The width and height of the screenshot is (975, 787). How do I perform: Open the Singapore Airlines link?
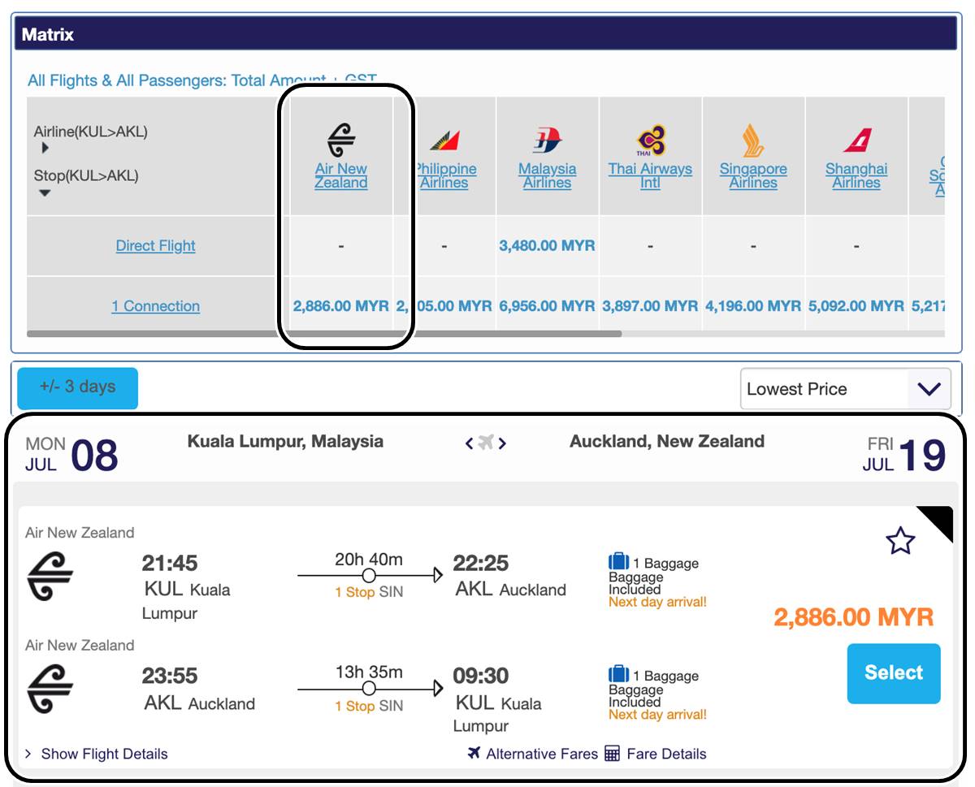[x=753, y=175]
